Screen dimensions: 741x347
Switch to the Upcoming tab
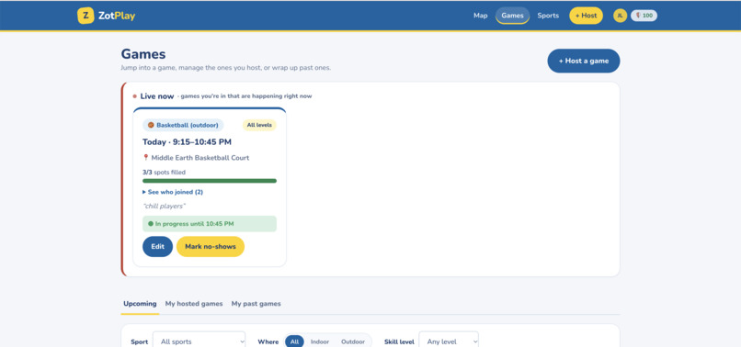click(140, 304)
